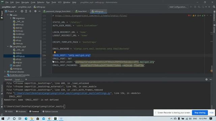Toggle the Favorites side tool button
The height and width of the screenshot is (121, 216).
[2, 103]
